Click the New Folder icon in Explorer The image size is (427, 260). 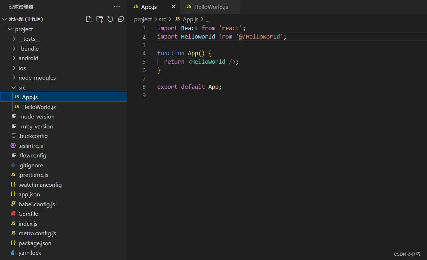pos(99,19)
